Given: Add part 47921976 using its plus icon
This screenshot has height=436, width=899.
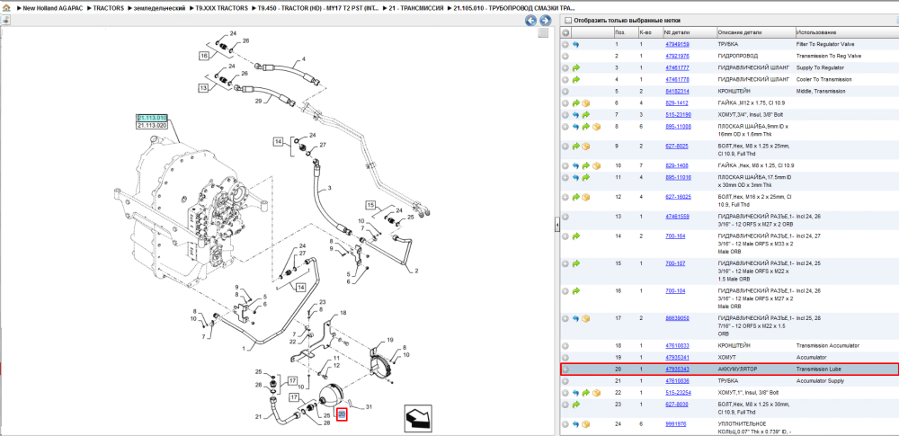Looking at the screenshot, I should (565, 57).
